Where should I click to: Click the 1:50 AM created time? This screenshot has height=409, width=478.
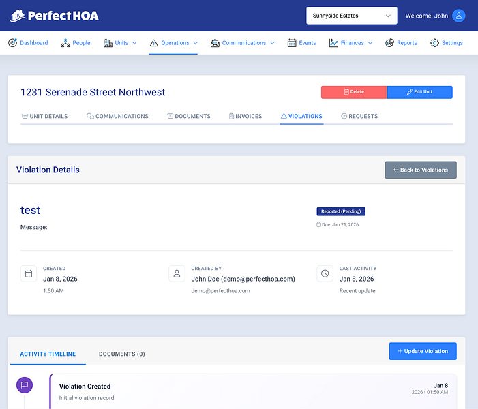click(x=53, y=291)
